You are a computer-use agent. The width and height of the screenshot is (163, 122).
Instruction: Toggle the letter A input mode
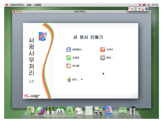pos(132,9)
